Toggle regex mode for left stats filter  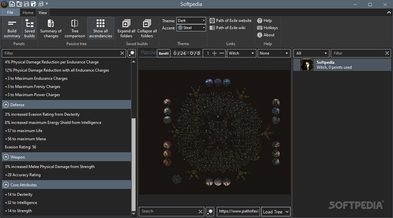point(132,53)
